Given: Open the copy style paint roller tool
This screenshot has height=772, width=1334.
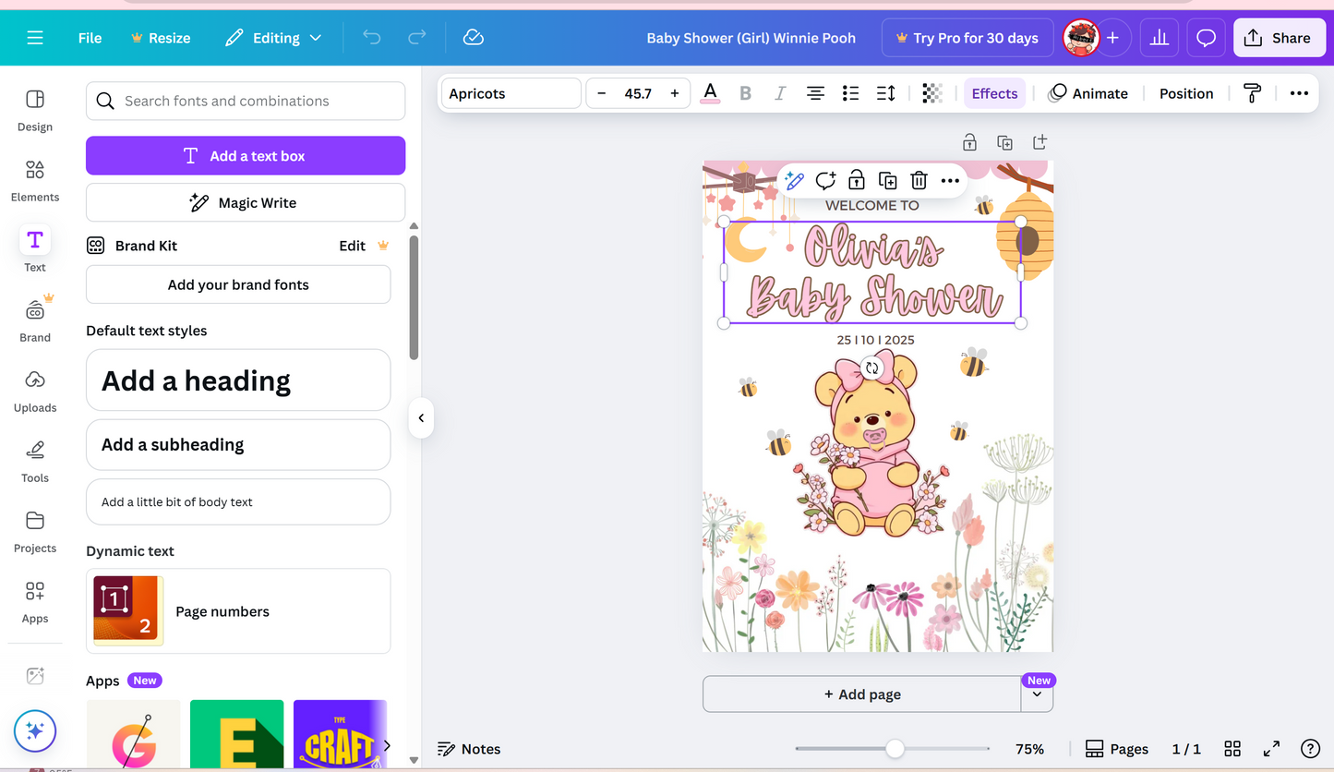Looking at the screenshot, I should (x=1253, y=92).
